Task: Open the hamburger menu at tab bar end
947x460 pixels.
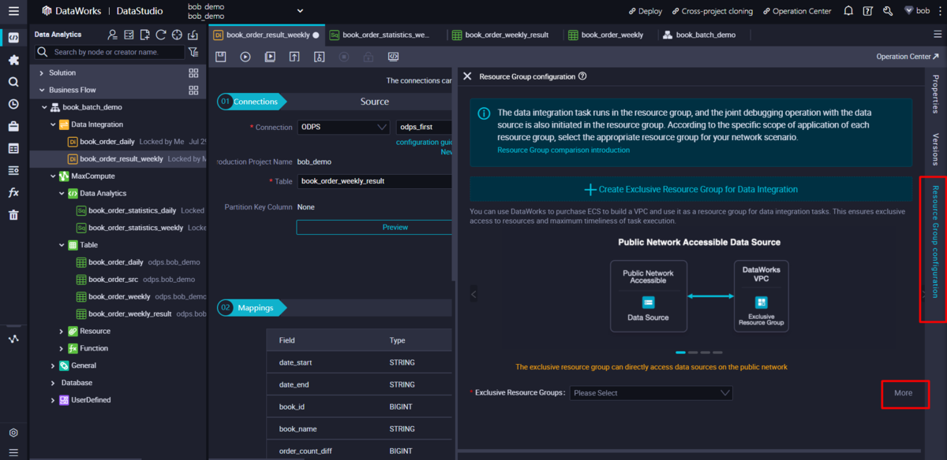Action: (x=938, y=35)
